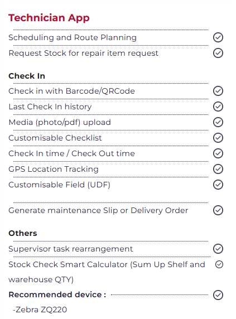Select the Others section heading
This screenshot has height=319, width=236.
pos(22,233)
